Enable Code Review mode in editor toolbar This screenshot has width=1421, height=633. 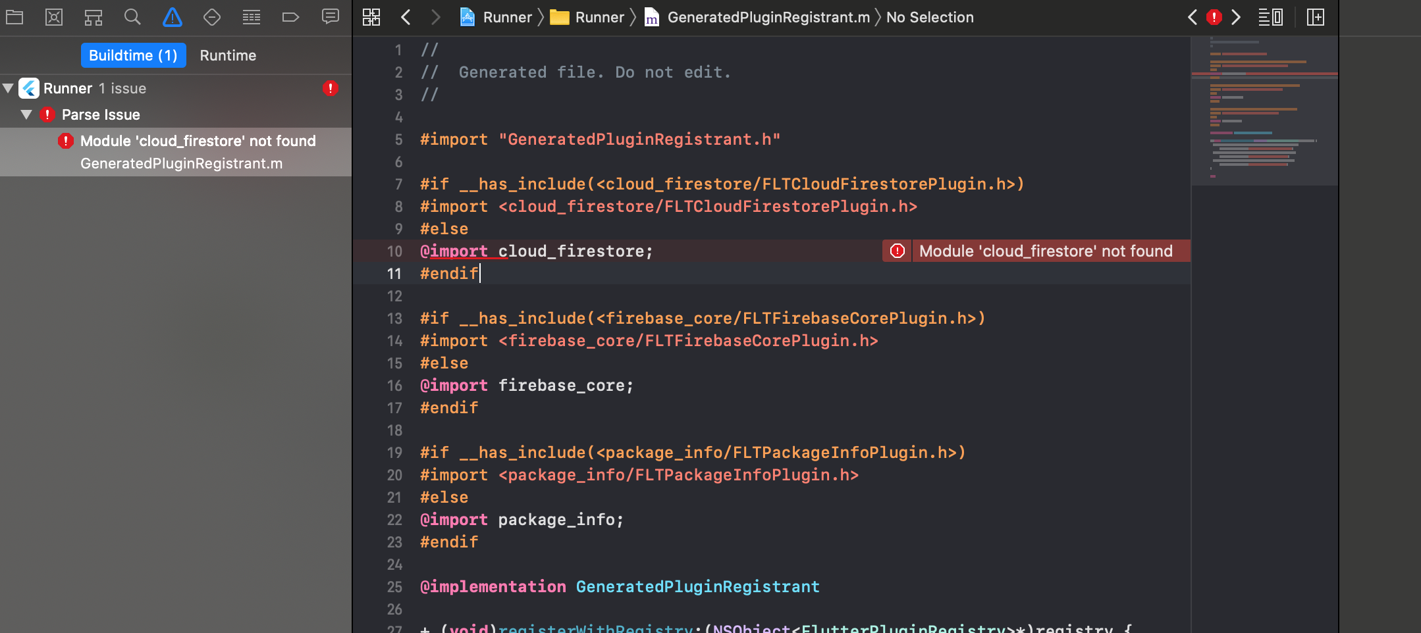pos(1271,17)
